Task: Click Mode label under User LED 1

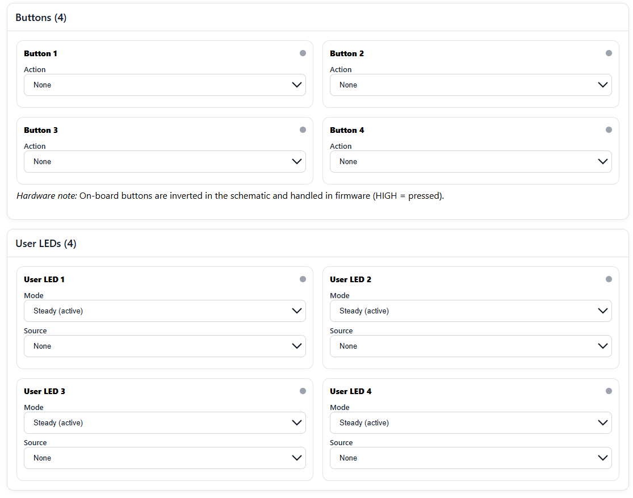Action: pyautogui.click(x=33, y=296)
